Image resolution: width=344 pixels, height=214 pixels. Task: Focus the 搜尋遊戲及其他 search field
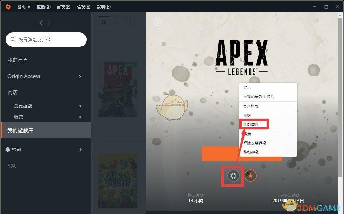(x=46, y=39)
